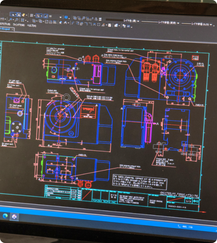Screen dimensions: 217x243
Task: Select the arrow selection tool icon
Action: [13, 15]
